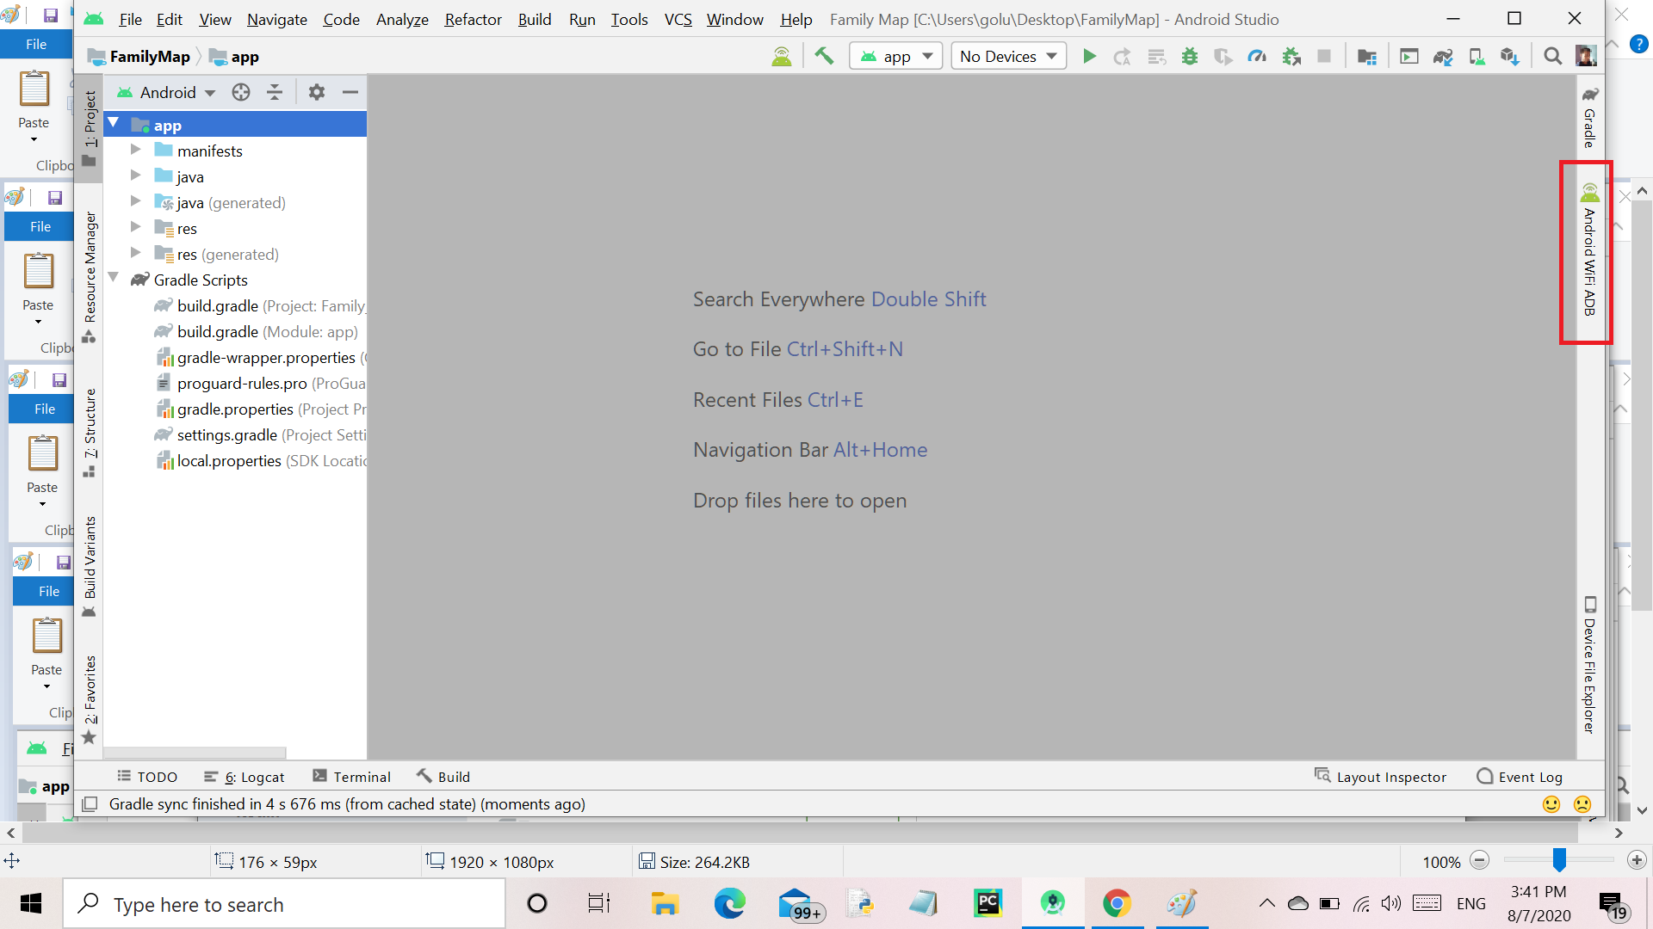1653x929 pixels.
Task: Toggle the Structure panel on left sidebar
Action: coord(89,420)
